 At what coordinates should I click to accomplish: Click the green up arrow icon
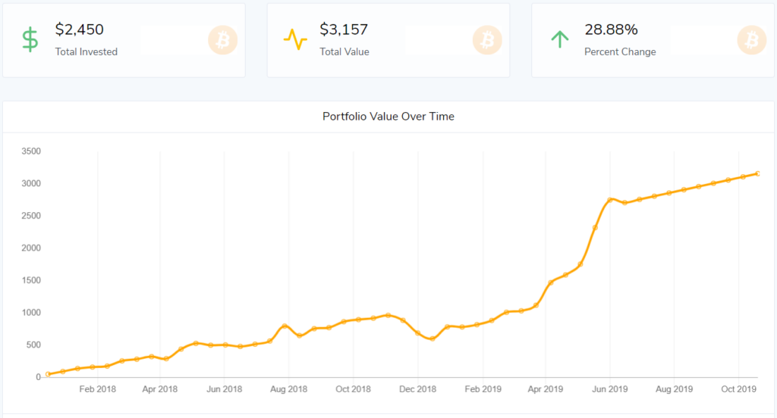click(x=559, y=39)
